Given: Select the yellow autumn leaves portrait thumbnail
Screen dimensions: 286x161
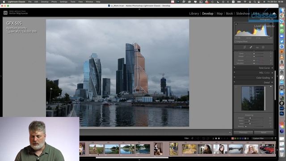Looking at the screenshot, I should coord(174,149).
